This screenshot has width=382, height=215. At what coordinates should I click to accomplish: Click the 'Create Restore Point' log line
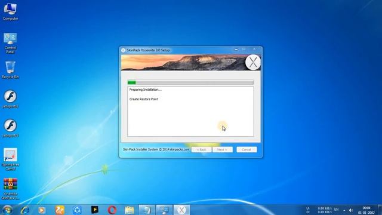point(144,99)
